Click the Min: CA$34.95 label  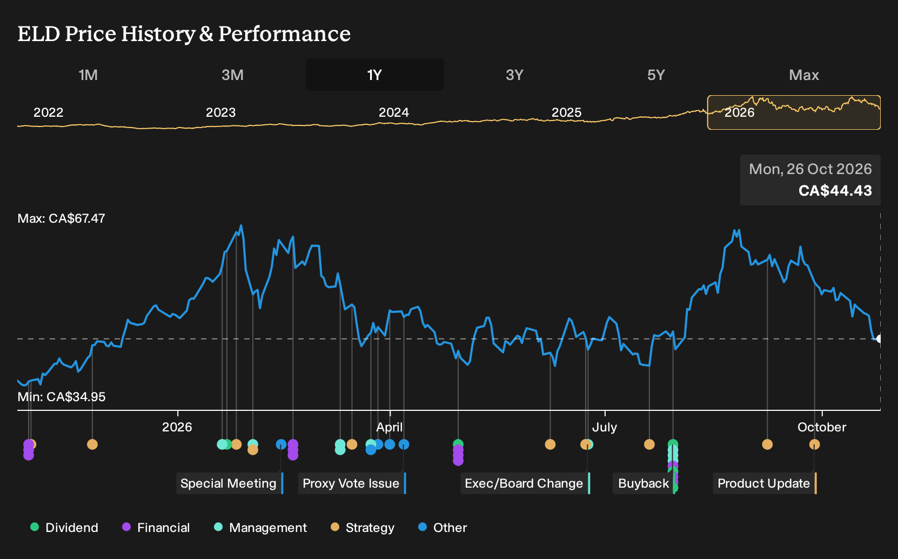[61, 397]
